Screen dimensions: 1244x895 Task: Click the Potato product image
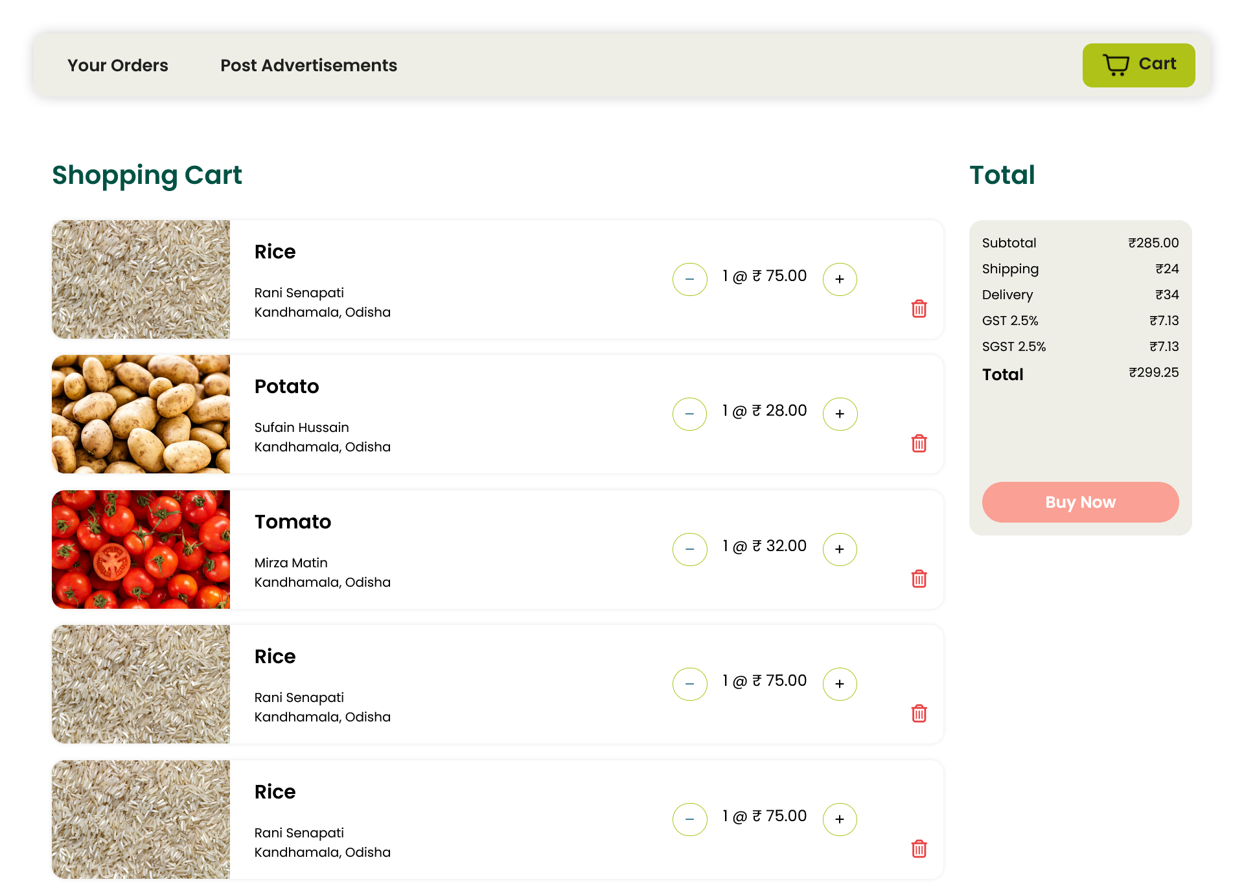(x=141, y=414)
